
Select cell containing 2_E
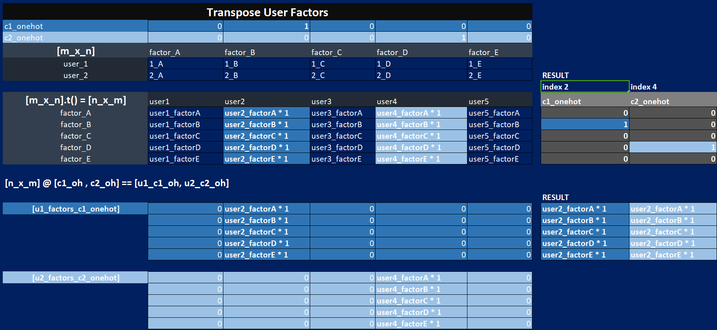tap(500, 75)
